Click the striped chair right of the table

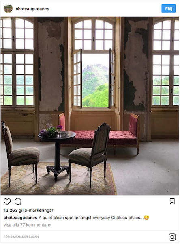pos(90,155)
